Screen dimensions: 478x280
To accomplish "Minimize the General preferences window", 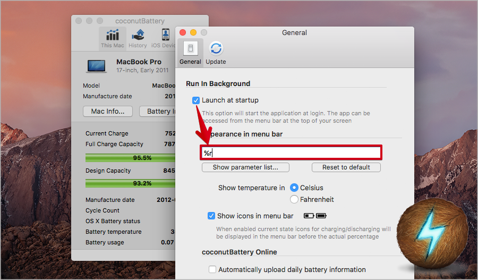I will tap(193, 32).
